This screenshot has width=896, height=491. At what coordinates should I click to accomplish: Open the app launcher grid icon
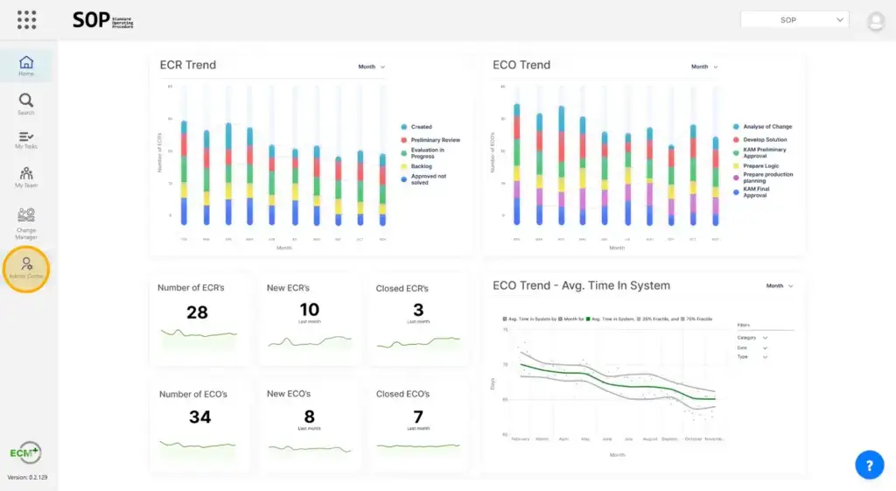tap(26, 19)
